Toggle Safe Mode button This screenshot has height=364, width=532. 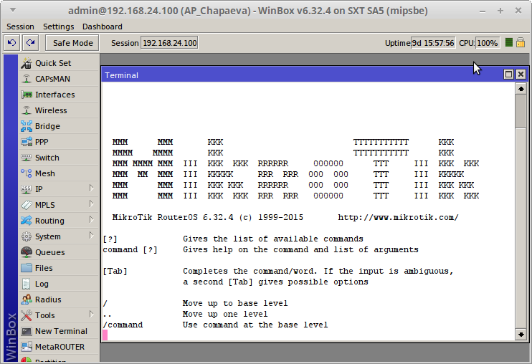72,43
